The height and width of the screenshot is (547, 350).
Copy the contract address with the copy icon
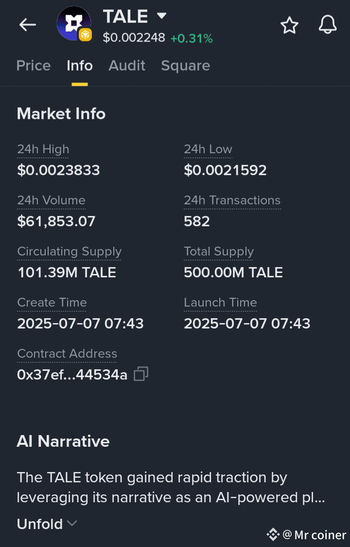[141, 374]
